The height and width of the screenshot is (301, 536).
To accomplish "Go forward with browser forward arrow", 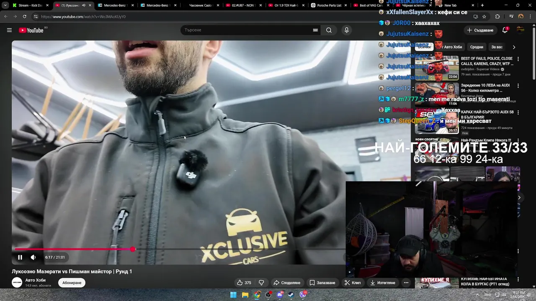I will coord(15,16).
